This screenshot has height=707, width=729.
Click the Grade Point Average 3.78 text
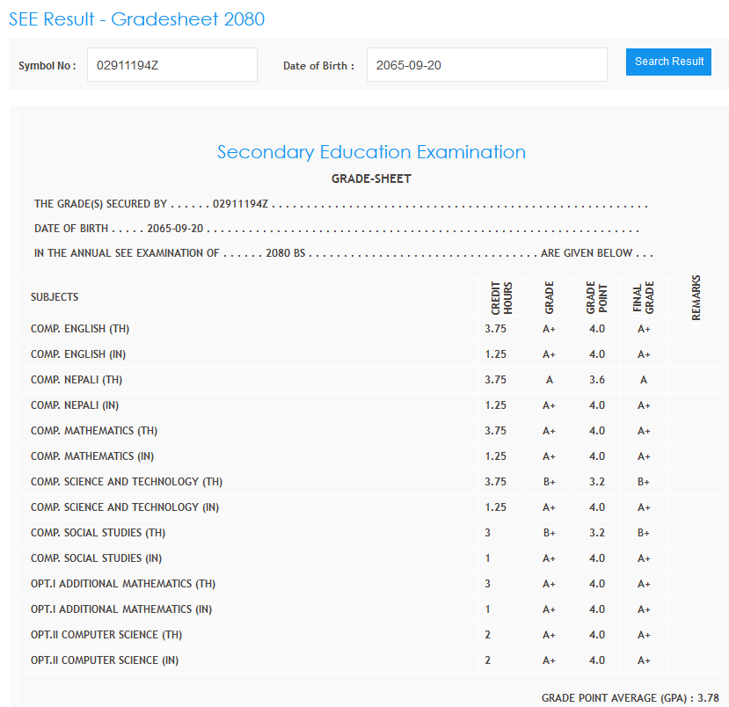630,698
